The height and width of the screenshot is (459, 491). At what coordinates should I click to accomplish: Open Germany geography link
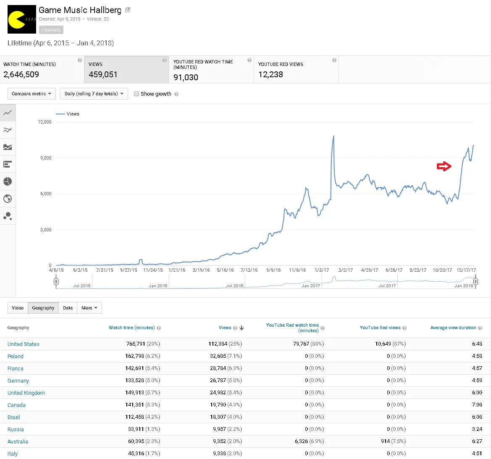(x=18, y=381)
